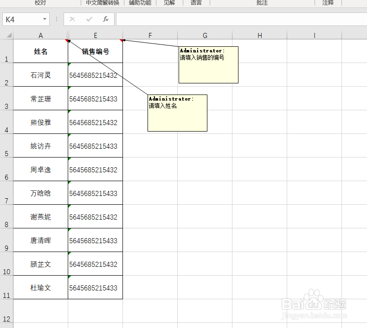Click the formula bar input area

[241, 19]
